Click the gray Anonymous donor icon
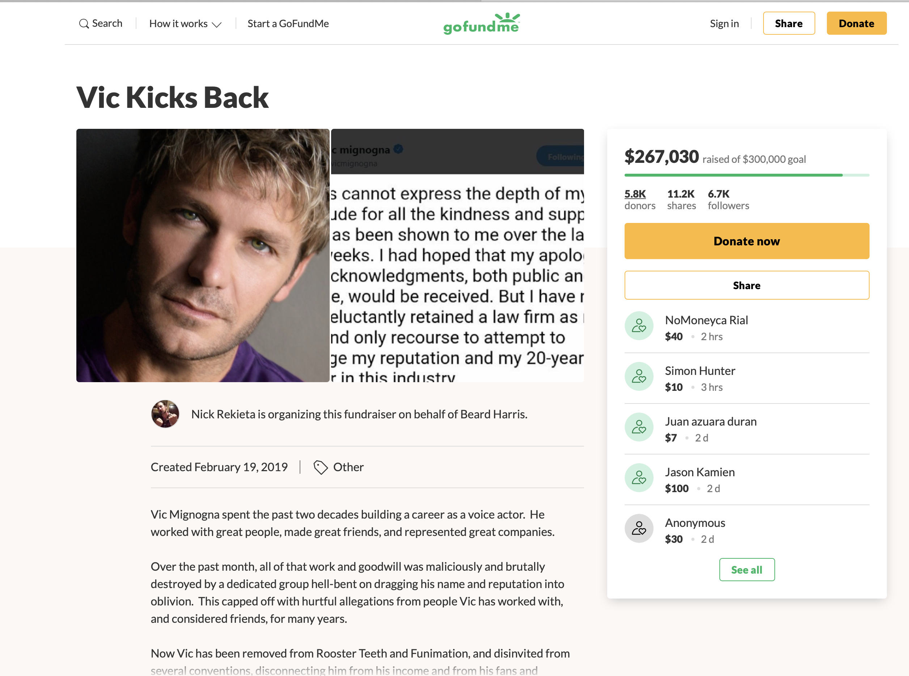Image resolution: width=909 pixels, height=676 pixels. coord(639,529)
